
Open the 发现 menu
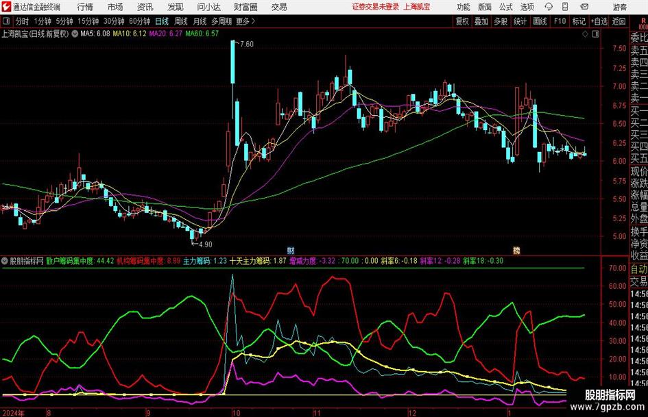tap(176, 7)
